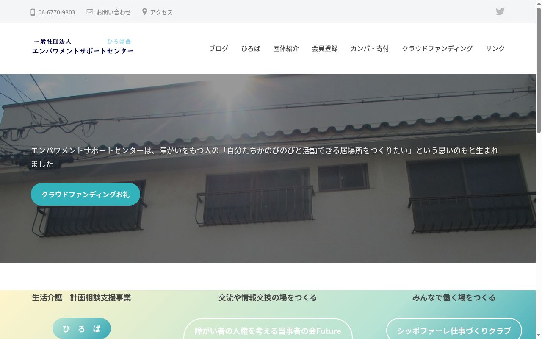The height and width of the screenshot is (339, 542).
Task: Open the お問い合わせ contact link
Action: tap(113, 12)
